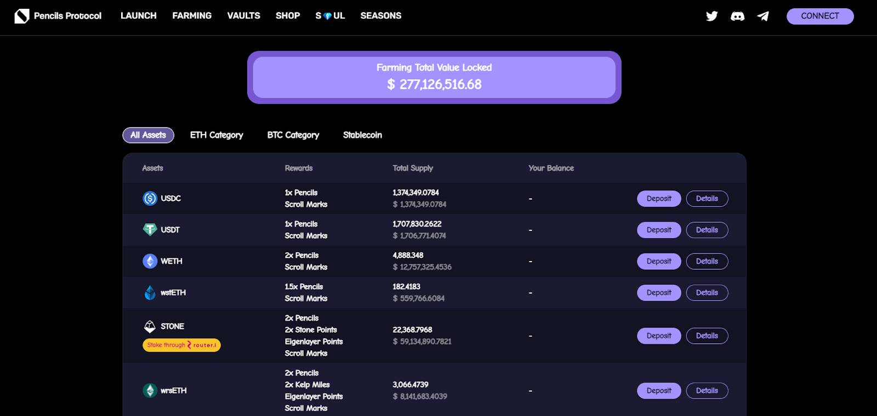Deposit into the USDC pool
Screen dimensions: 877x416
click(x=659, y=199)
